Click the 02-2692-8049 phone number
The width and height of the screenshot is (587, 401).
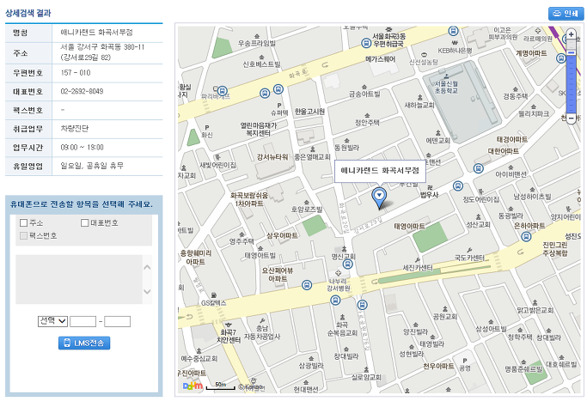82,91
